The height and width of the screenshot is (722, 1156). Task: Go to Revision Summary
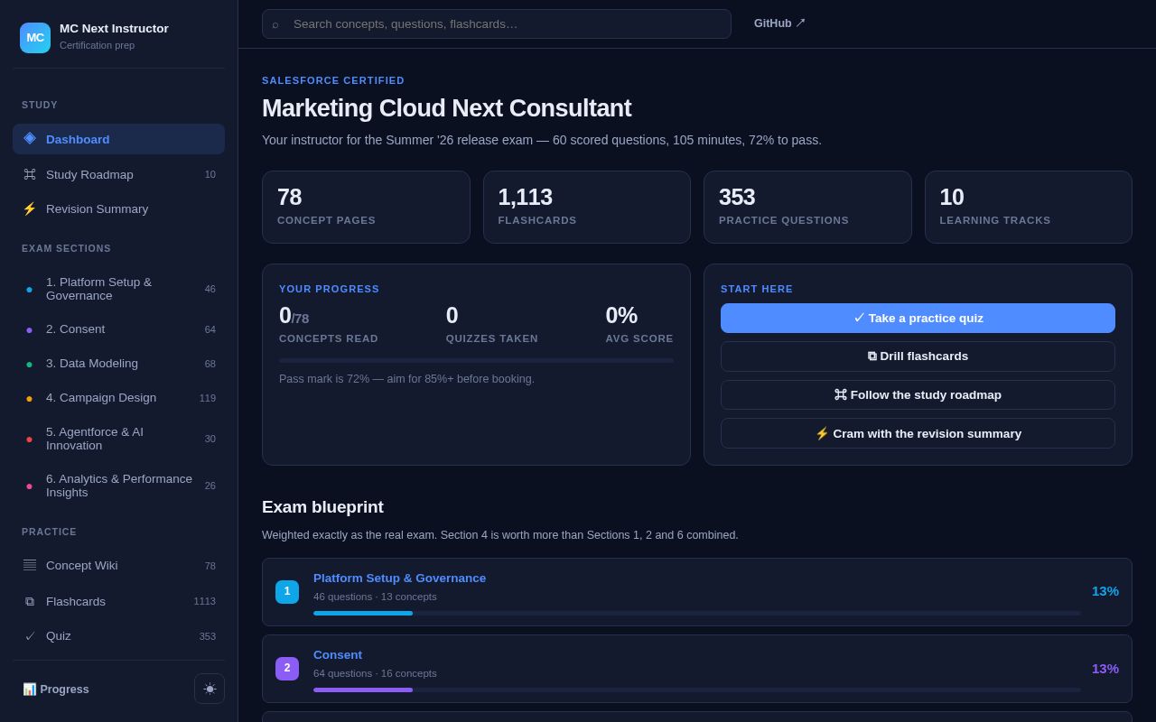pos(118,208)
